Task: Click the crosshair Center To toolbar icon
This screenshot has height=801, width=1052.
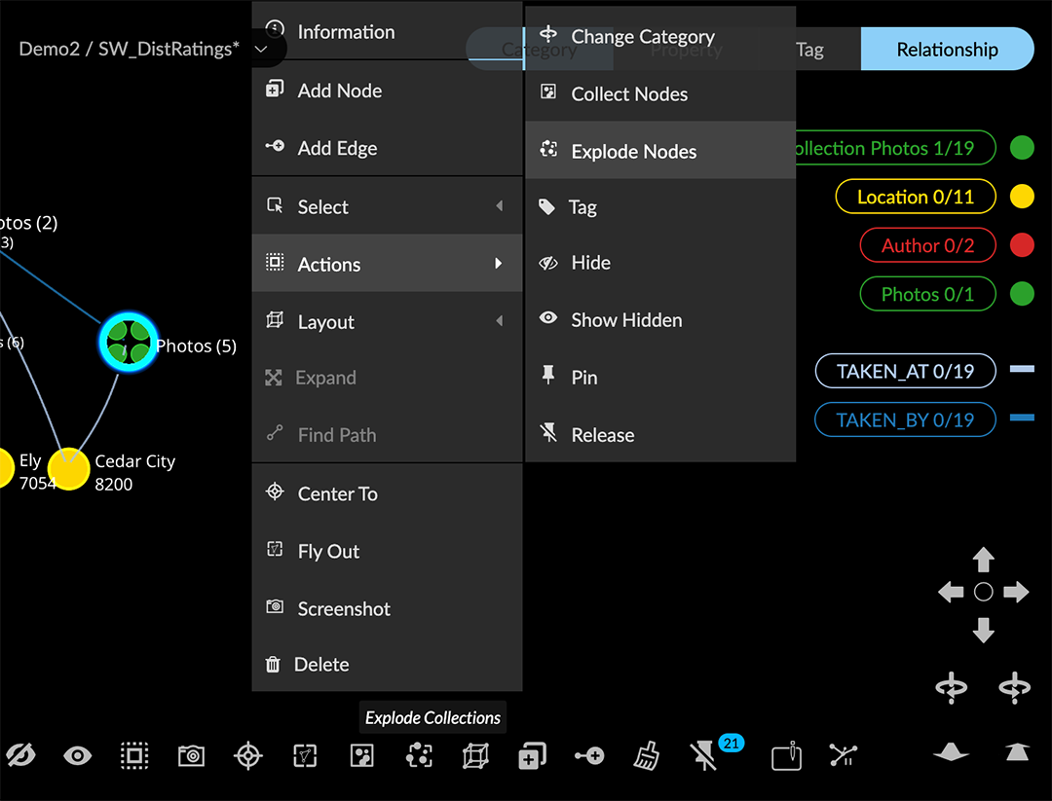Action: tap(248, 755)
